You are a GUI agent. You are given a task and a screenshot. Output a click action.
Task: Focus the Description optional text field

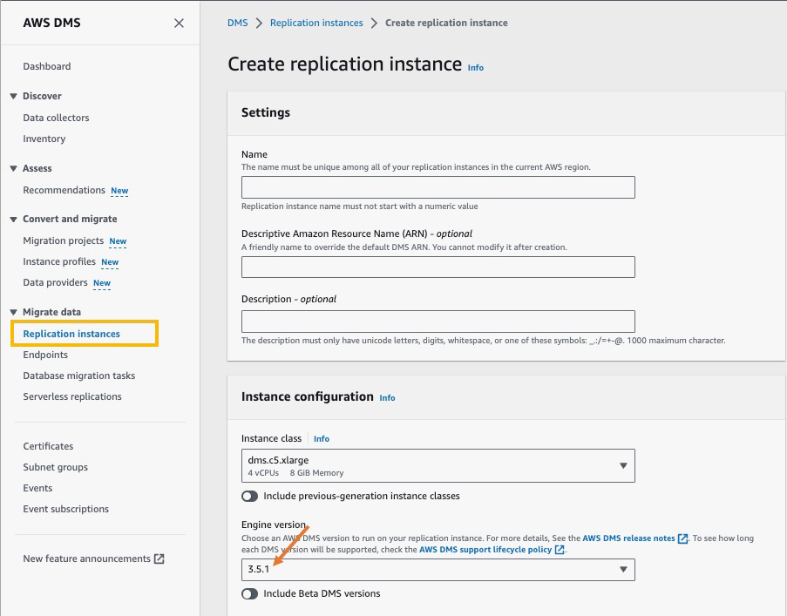point(438,321)
